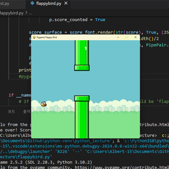Switch to the flappybird.py editor tab
The height and width of the screenshot is (169, 169).
point(49,3)
